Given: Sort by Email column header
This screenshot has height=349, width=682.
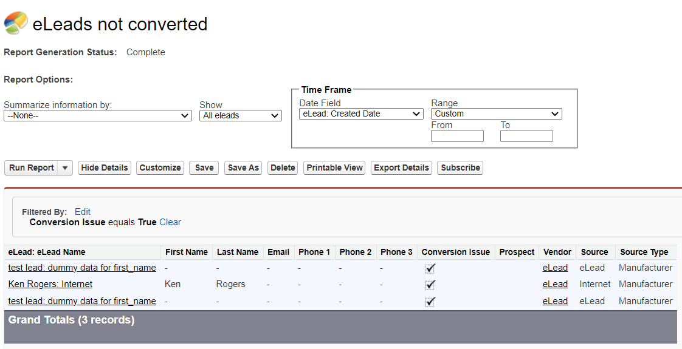Looking at the screenshot, I should pos(278,252).
